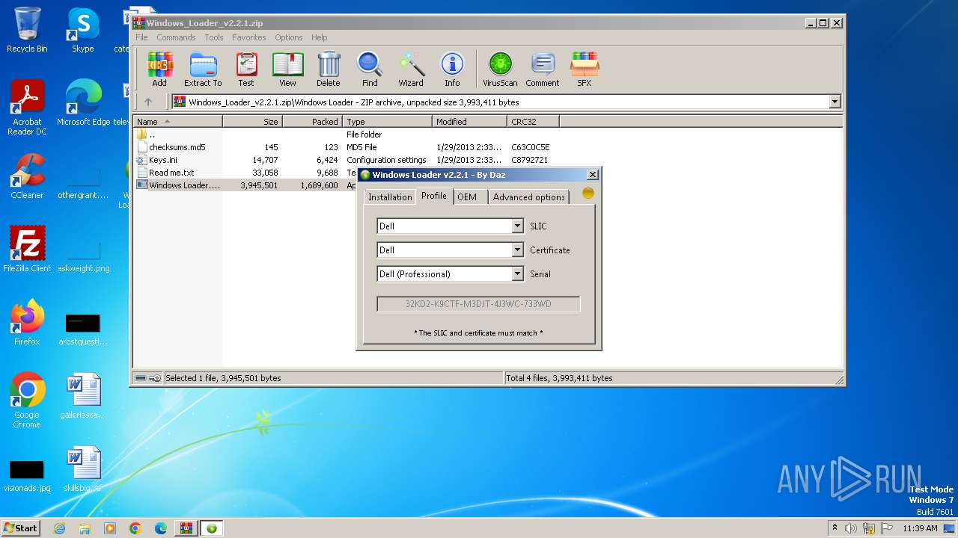Open FileZilla Client desktop icon

27,250
